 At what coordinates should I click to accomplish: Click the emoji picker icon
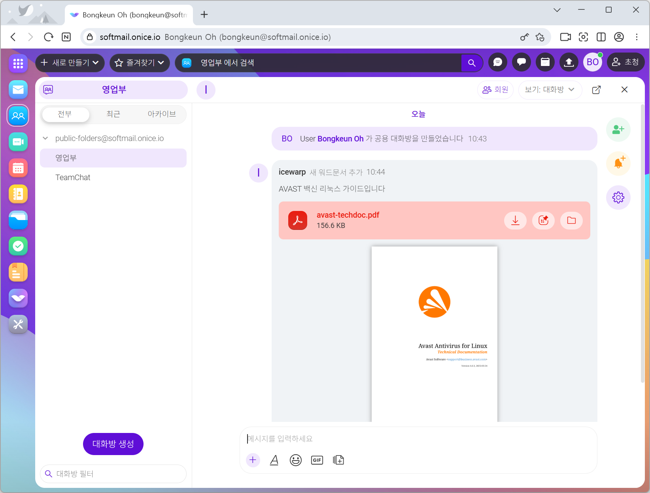pos(295,460)
